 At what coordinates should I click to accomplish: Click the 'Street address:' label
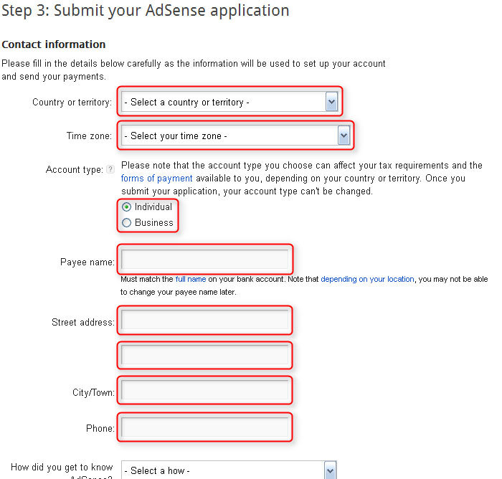[83, 322]
